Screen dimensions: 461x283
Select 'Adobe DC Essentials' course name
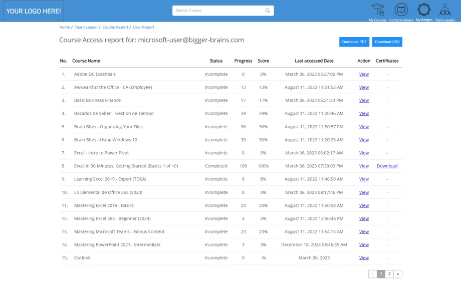(95, 74)
